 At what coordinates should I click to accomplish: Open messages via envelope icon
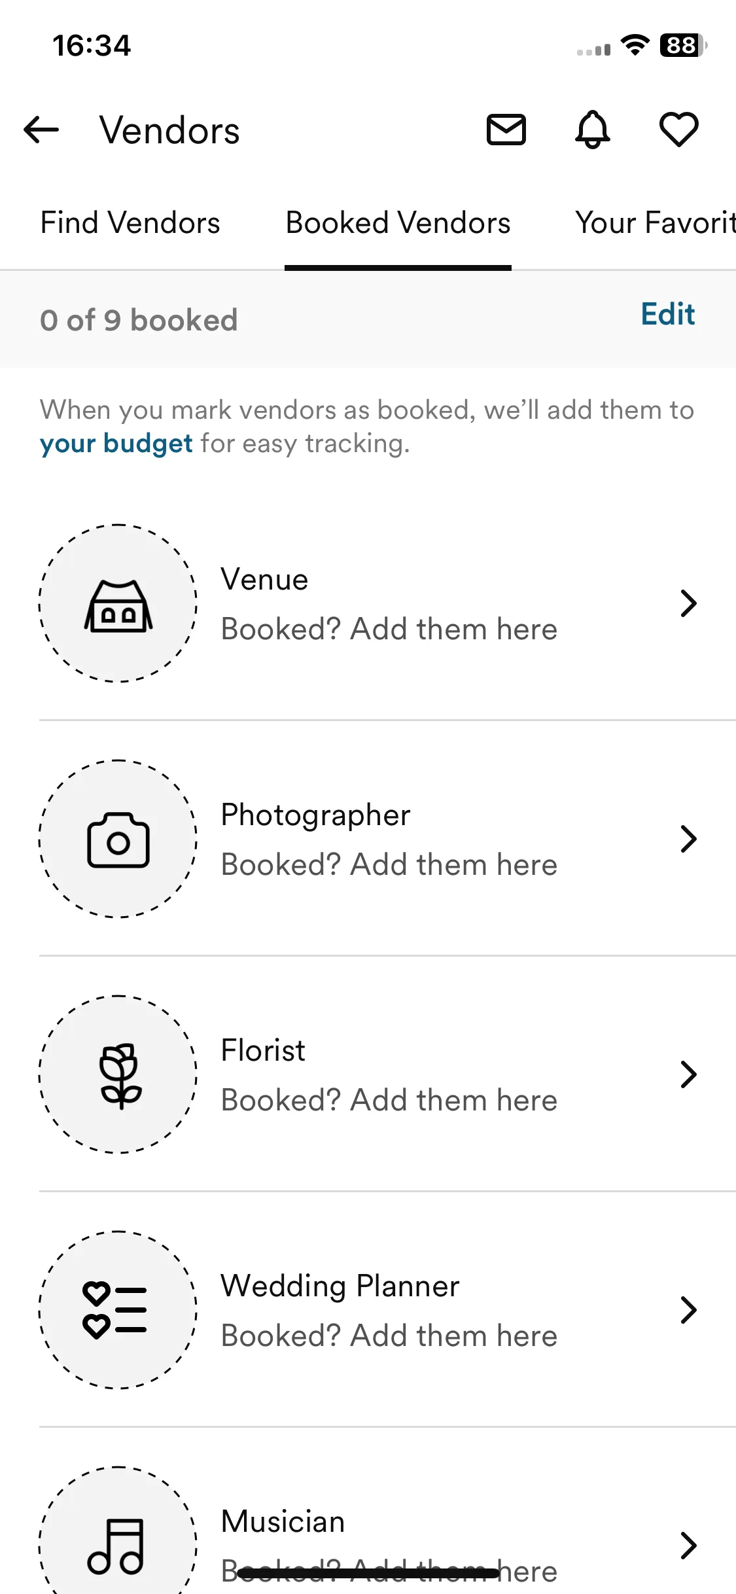pyautogui.click(x=506, y=130)
